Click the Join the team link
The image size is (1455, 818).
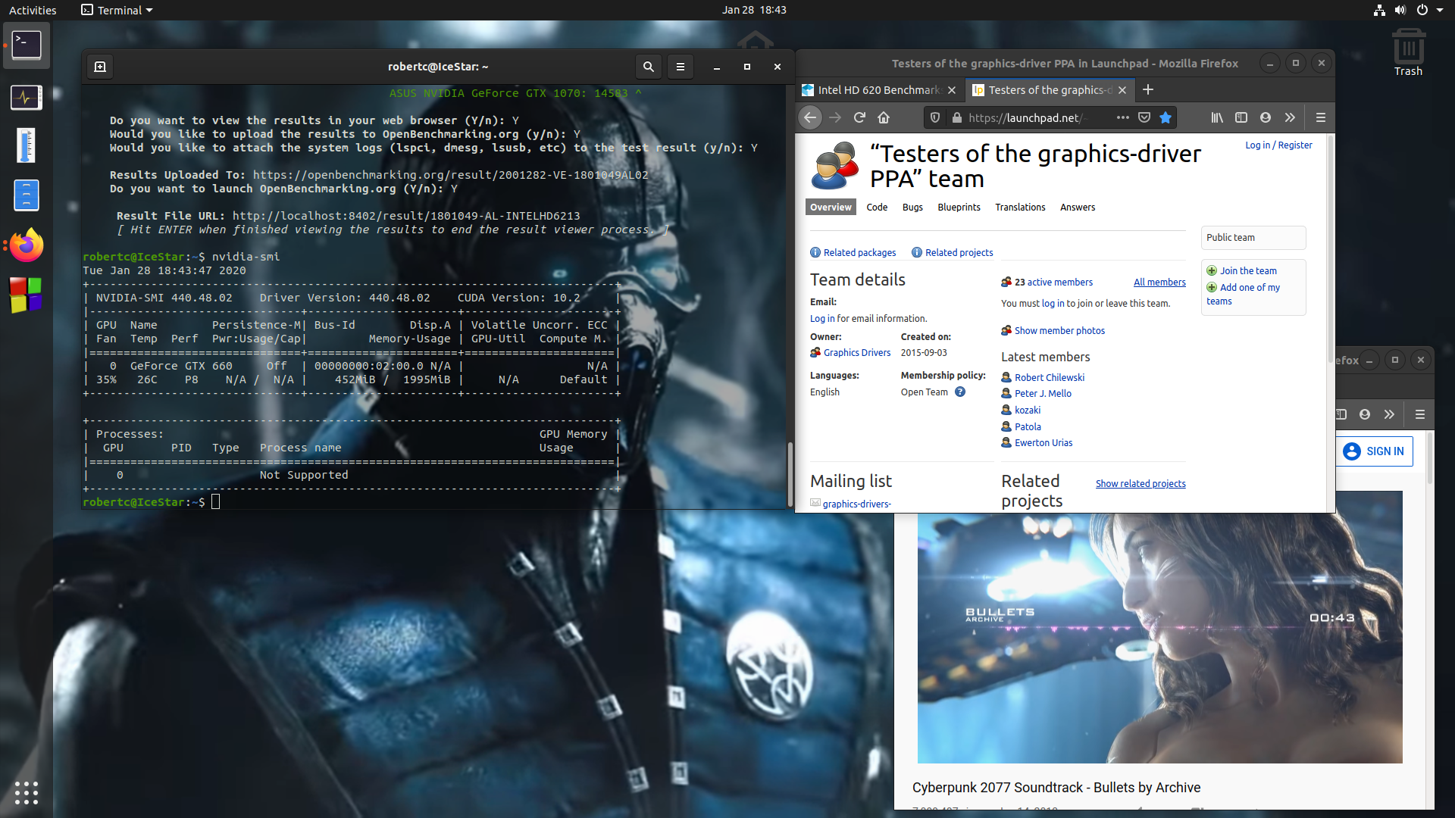[x=1247, y=271]
